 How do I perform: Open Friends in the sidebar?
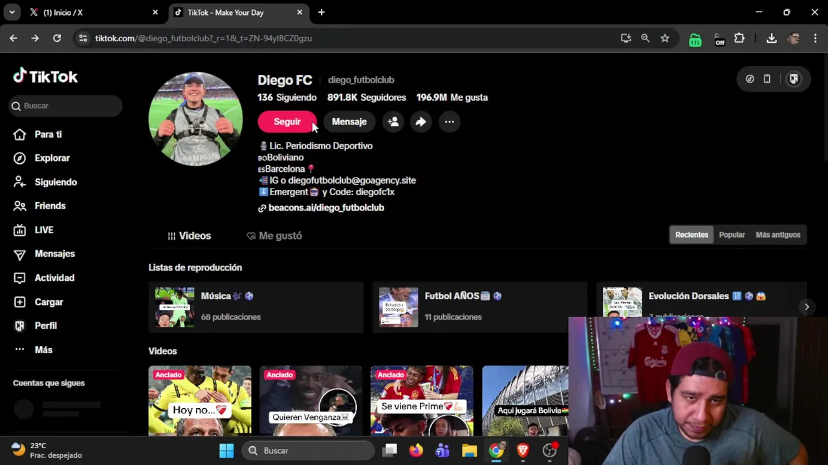(39, 206)
